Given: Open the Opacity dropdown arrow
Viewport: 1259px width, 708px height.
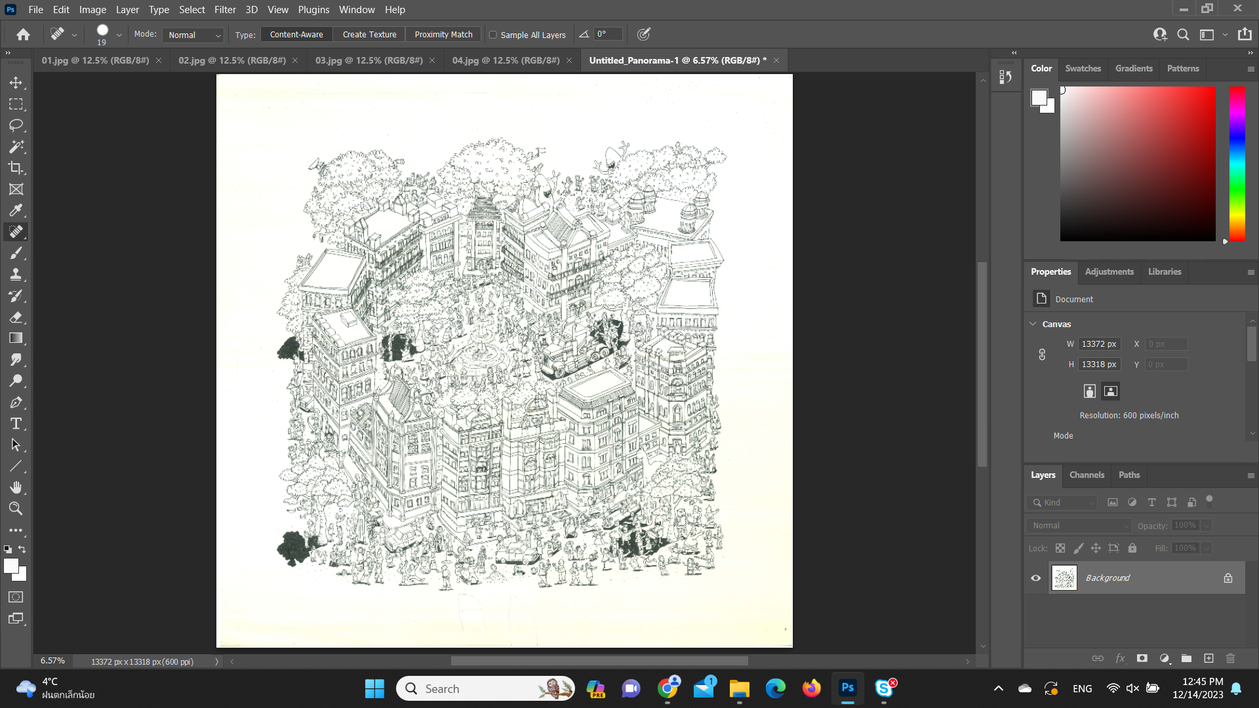Looking at the screenshot, I should click(x=1207, y=525).
